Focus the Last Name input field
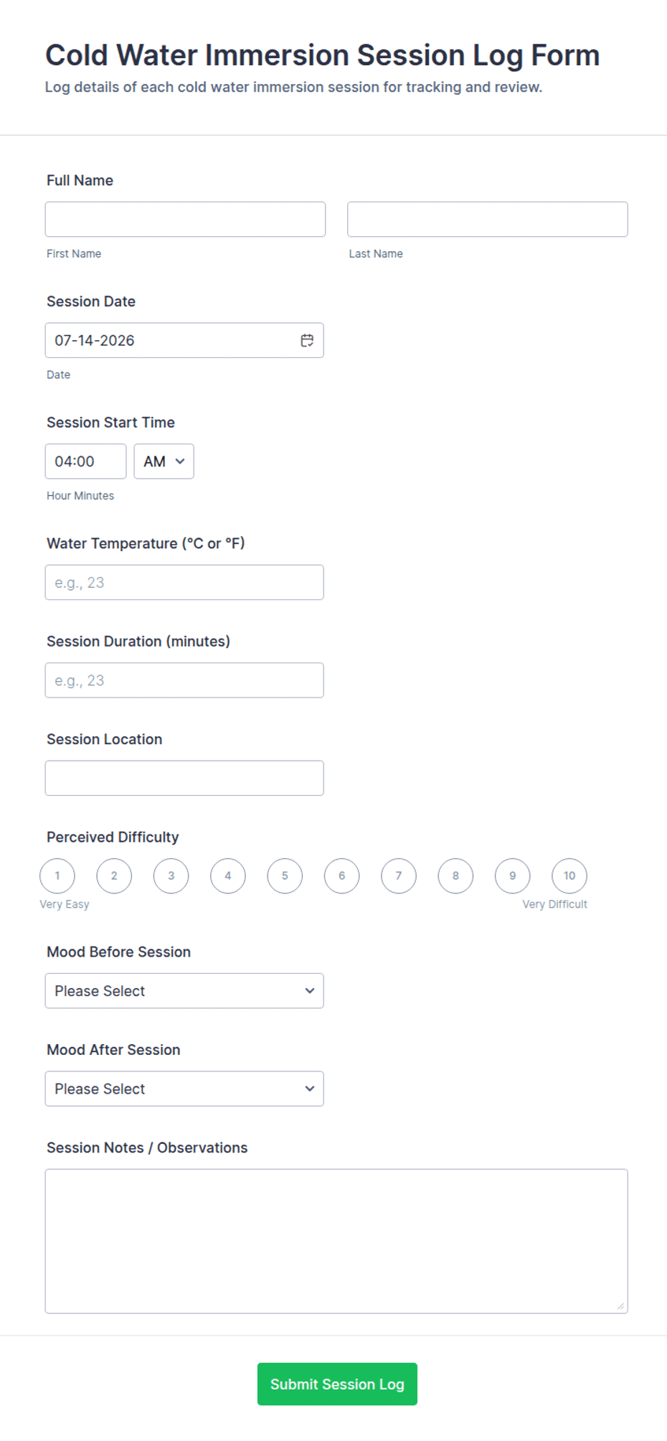Screen dimensions: 667x1441 click(488, 219)
